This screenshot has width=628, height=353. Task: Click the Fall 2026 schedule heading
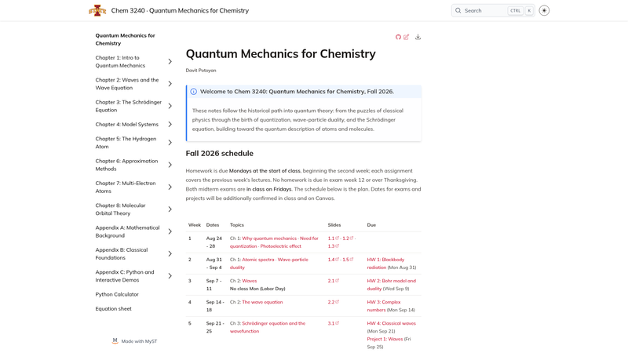[x=220, y=154]
